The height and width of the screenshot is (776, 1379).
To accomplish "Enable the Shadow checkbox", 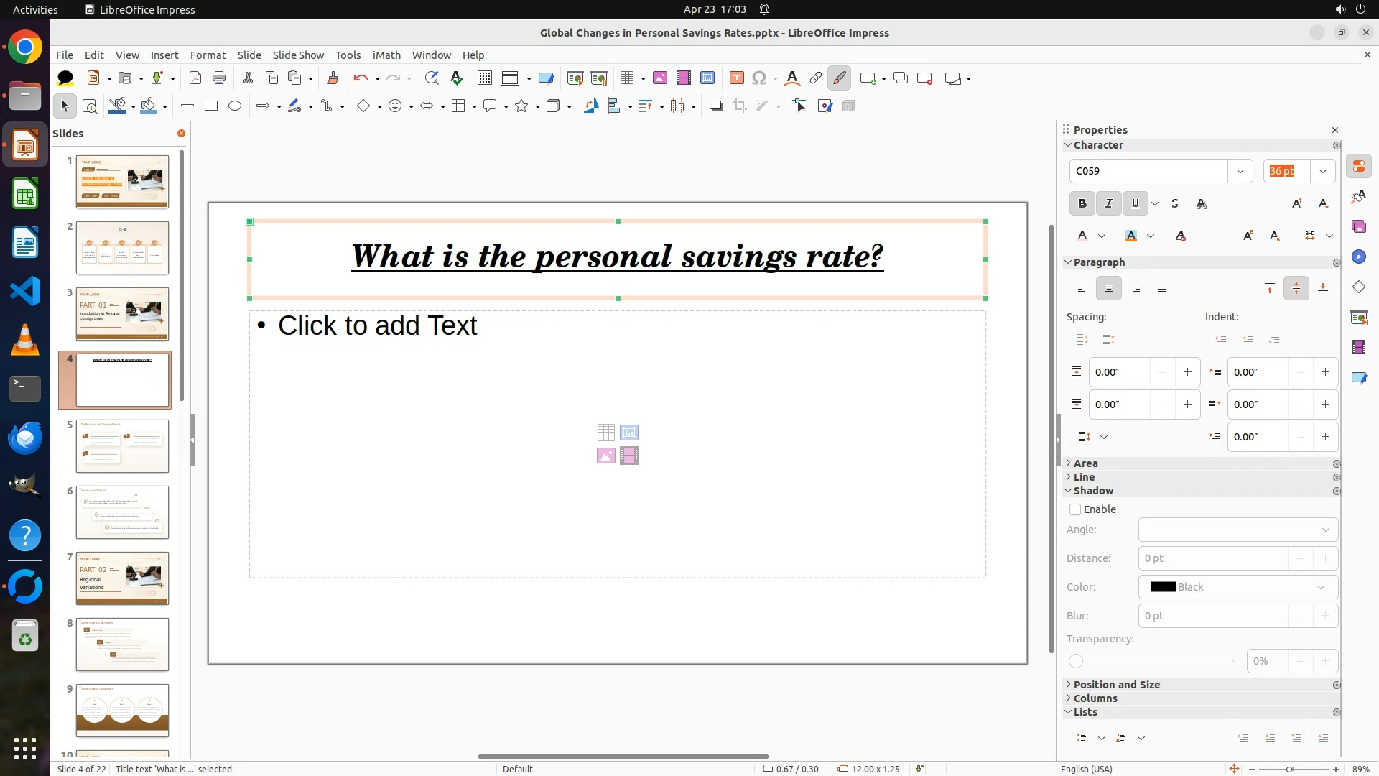I will (1075, 509).
